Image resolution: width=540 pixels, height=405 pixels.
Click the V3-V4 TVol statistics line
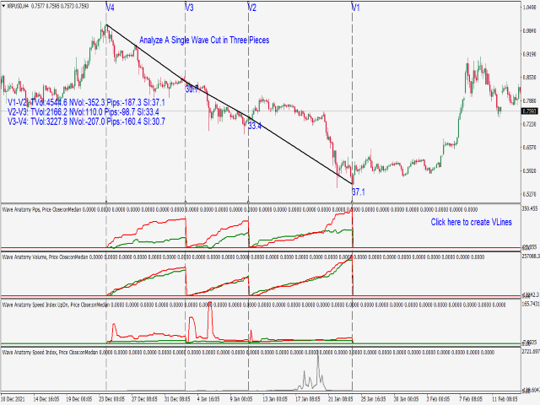[86, 121]
